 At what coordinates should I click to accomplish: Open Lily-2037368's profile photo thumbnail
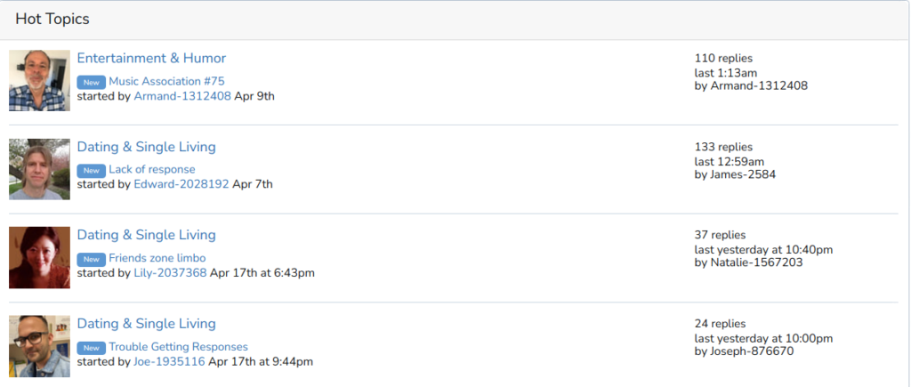coord(39,257)
